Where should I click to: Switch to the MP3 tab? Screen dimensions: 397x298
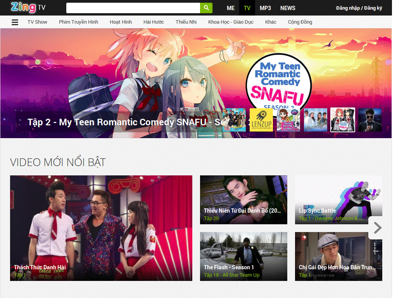tap(265, 8)
